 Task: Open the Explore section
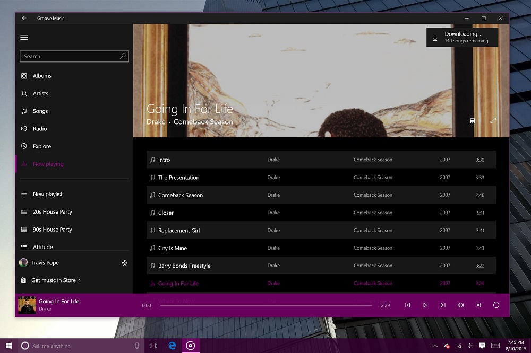(74, 146)
